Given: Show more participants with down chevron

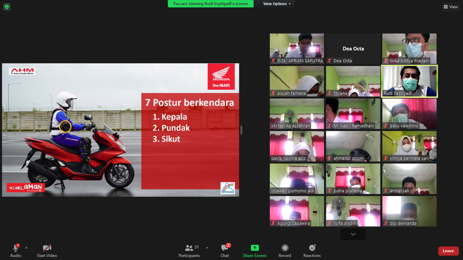Looking at the screenshot, I should tap(353, 234).
